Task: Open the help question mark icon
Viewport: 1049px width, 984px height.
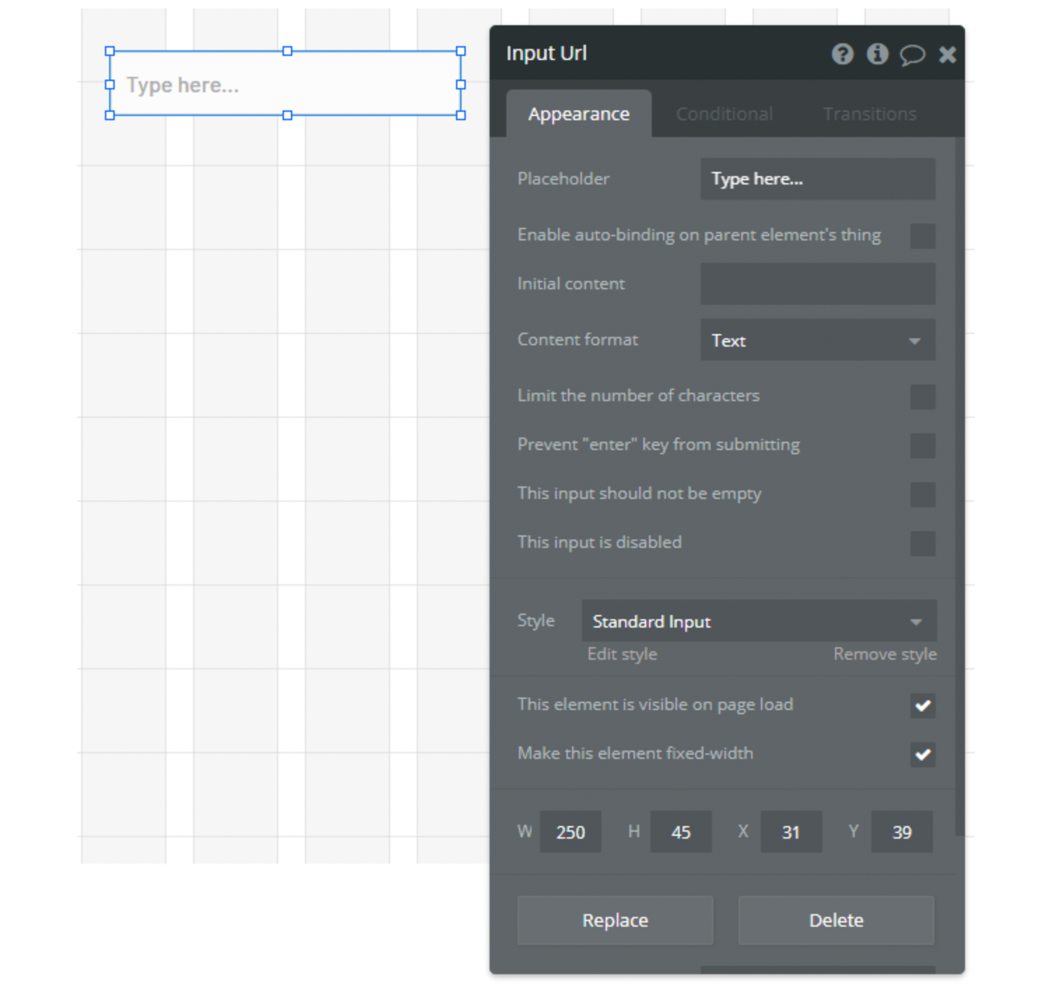Action: (842, 54)
